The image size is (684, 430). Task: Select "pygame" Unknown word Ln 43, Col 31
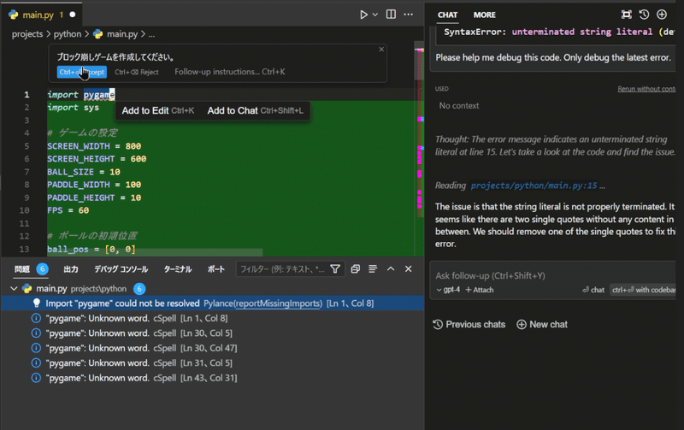pos(212,378)
